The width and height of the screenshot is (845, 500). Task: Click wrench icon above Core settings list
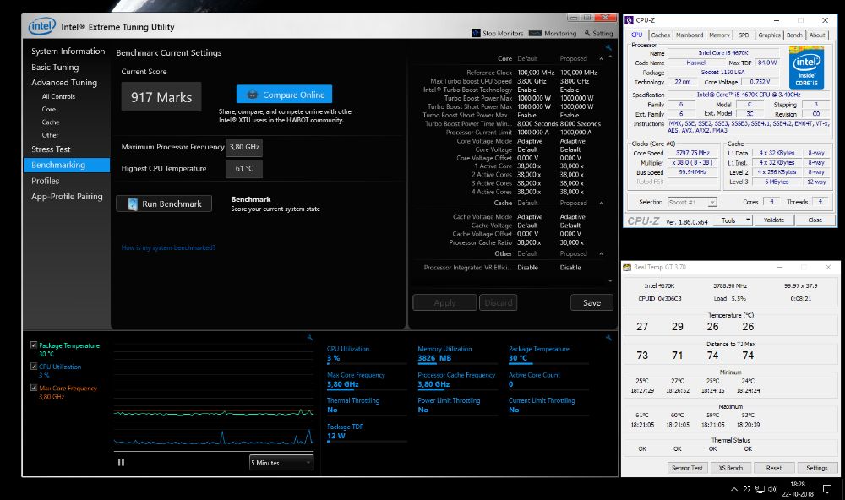608,47
